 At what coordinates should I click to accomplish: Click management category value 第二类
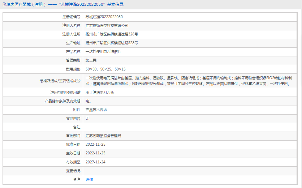pyautogui.click(x=91, y=60)
